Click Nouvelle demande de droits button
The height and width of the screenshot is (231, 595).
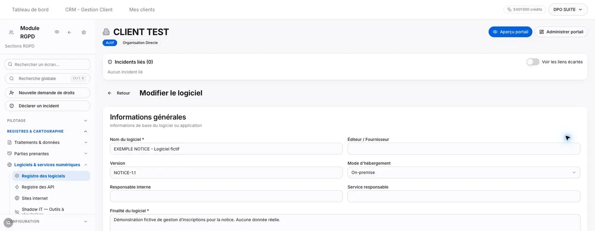[48, 93]
